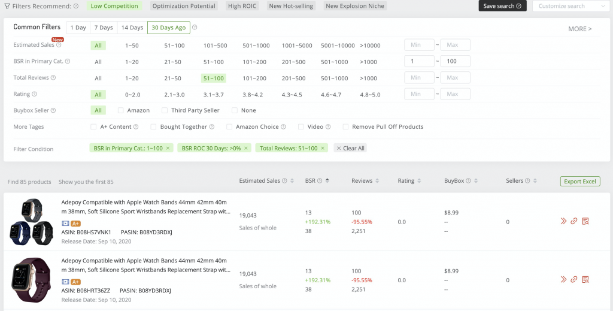Click the help icon beside Estimated Sales filter

[x=59, y=45]
